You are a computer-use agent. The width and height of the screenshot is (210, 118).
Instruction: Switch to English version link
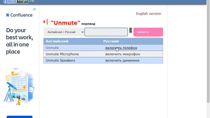click(148, 14)
